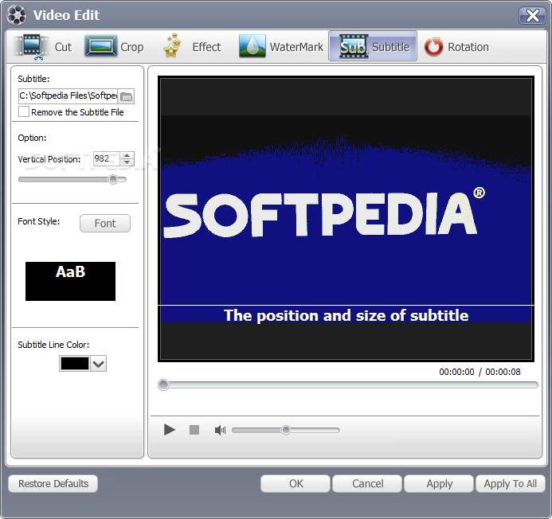
Task: Select the Subtitle tab
Action: tap(373, 46)
